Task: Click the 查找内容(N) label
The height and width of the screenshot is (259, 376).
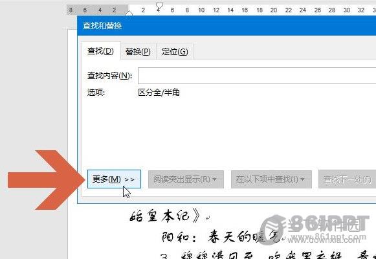Action: click(x=110, y=76)
